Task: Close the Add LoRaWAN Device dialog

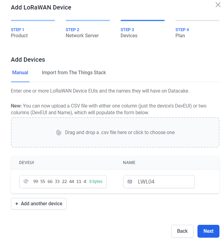Action: point(218,5)
